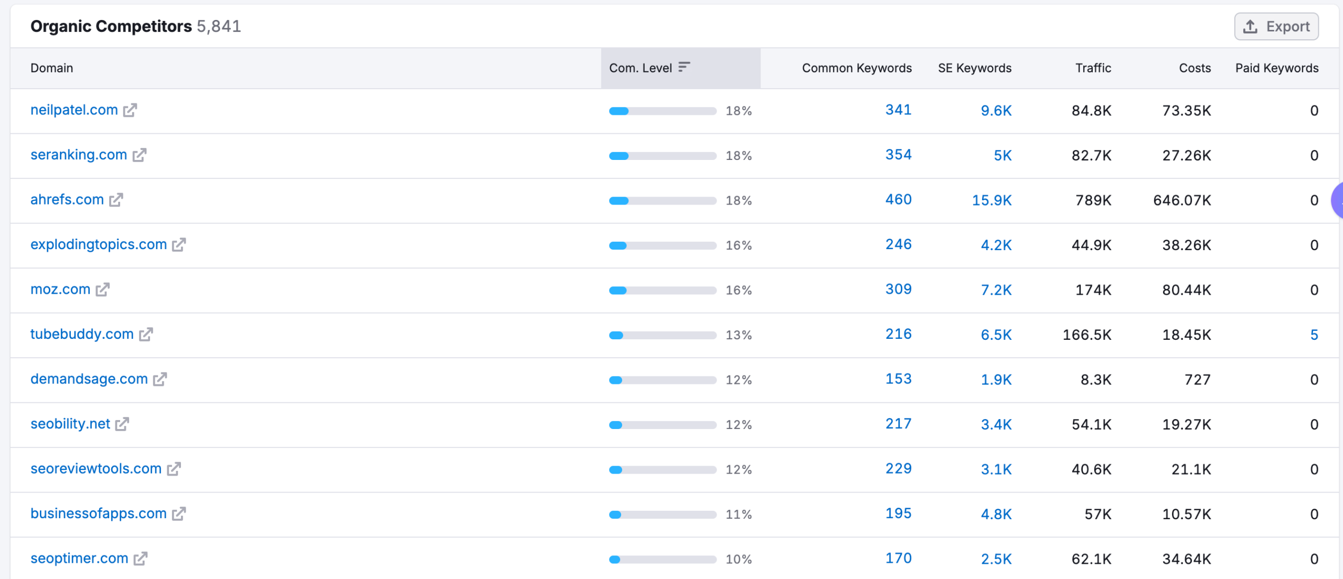This screenshot has width=1343, height=579.
Task: Open the seranking.com domain link
Action: (x=78, y=155)
